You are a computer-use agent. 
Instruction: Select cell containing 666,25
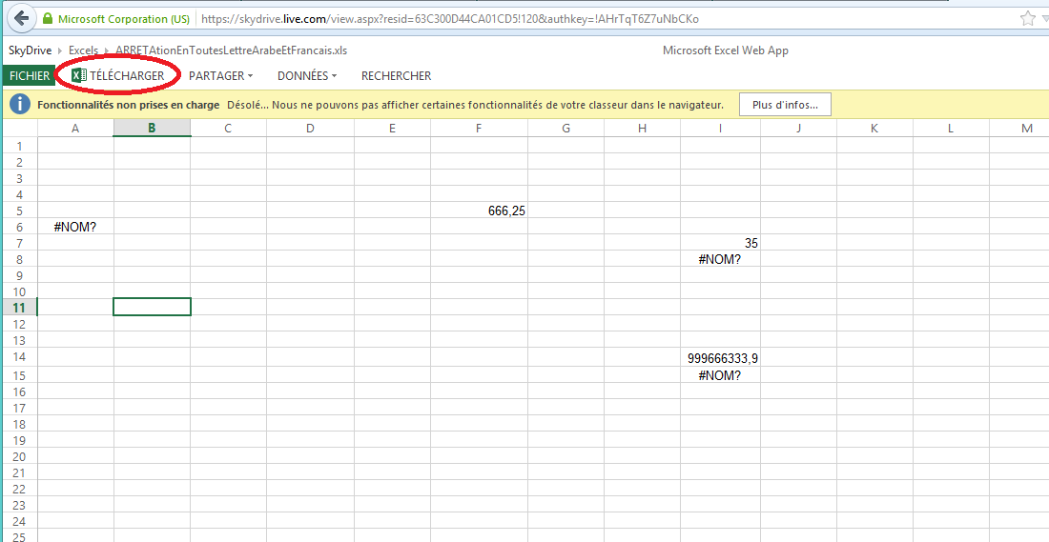pos(479,211)
